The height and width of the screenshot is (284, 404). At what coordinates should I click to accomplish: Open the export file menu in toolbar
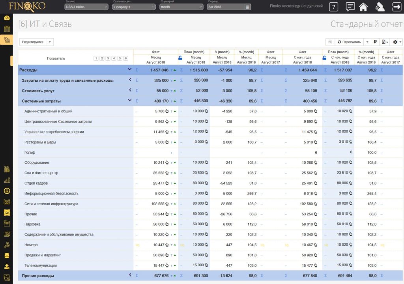384,42
